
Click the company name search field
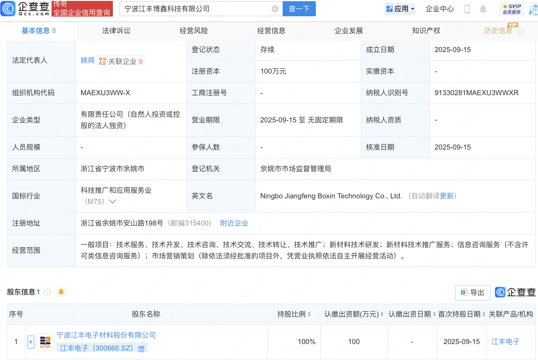(196, 9)
